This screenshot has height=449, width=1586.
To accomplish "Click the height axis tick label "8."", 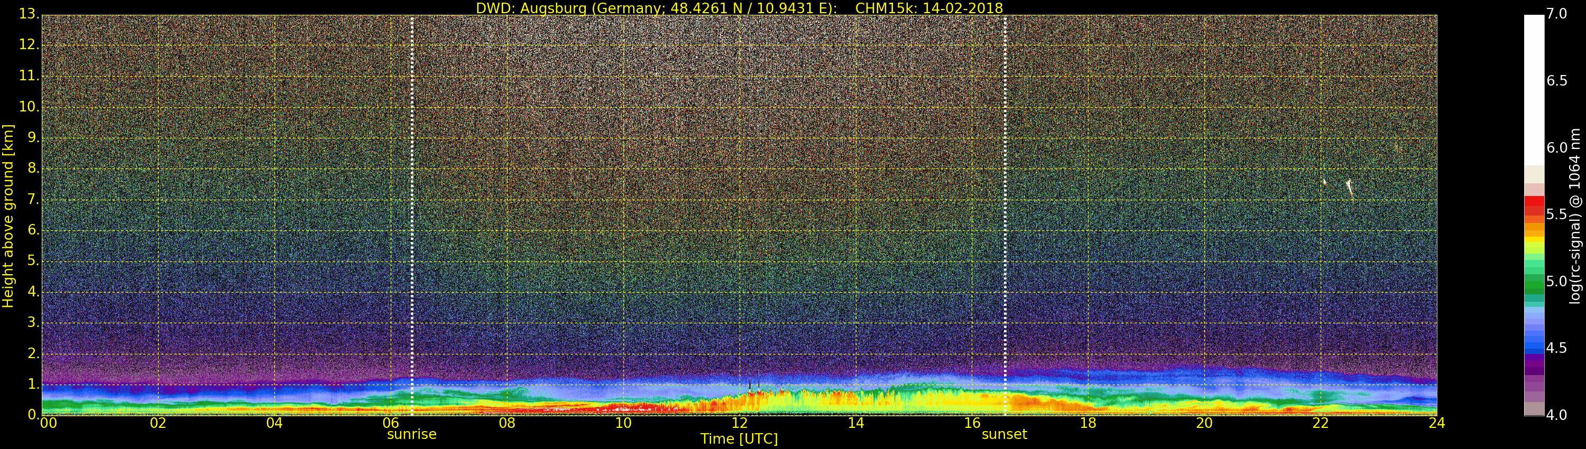I will point(33,169).
